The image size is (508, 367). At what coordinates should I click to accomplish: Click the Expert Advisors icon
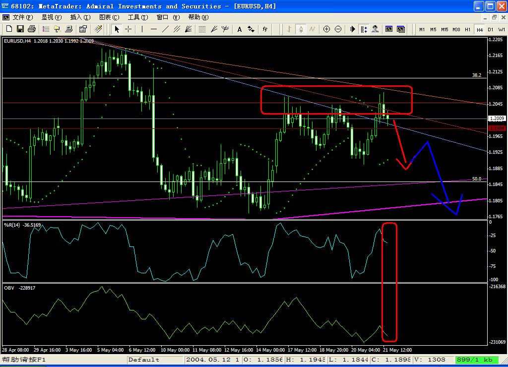(x=375, y=29)
